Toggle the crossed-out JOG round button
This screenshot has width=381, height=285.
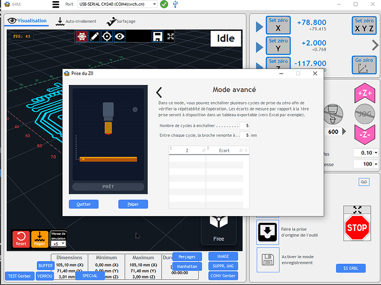point(364,114)
